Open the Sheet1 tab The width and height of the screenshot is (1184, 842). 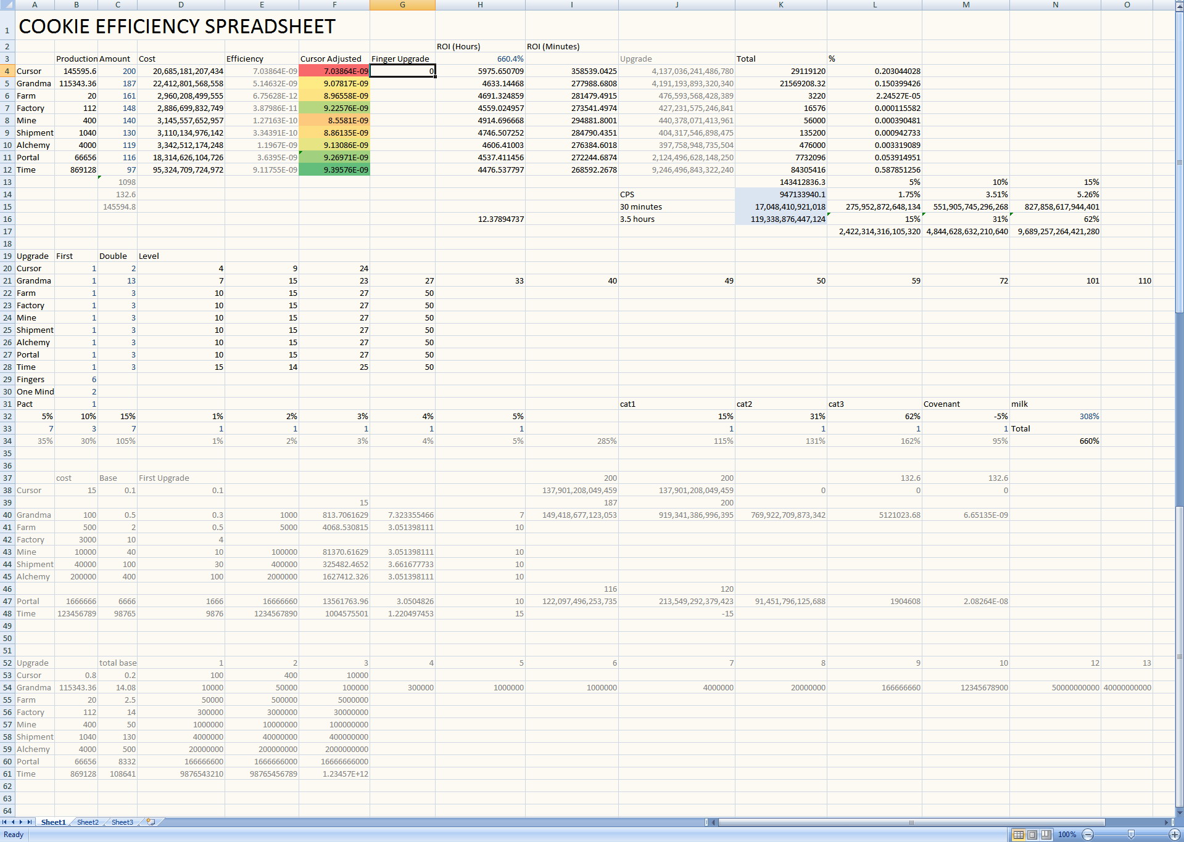click(x=53, y=822)
